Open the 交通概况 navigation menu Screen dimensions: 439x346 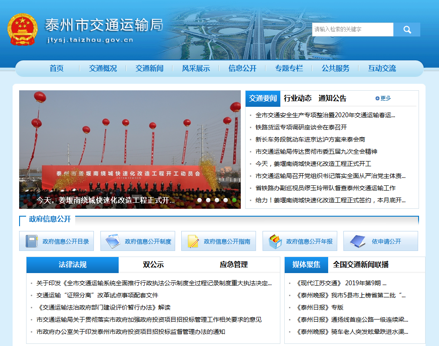[103, 68]
